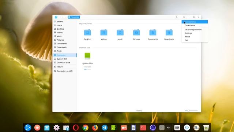Go forward with the right arrow
Screen dimensions: 234x132
tap(65, 17)
